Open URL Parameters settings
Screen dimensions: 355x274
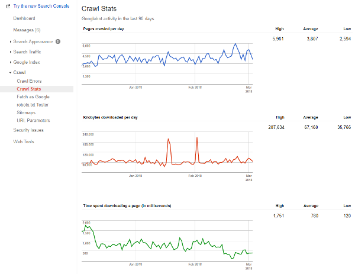click(34, 120)
